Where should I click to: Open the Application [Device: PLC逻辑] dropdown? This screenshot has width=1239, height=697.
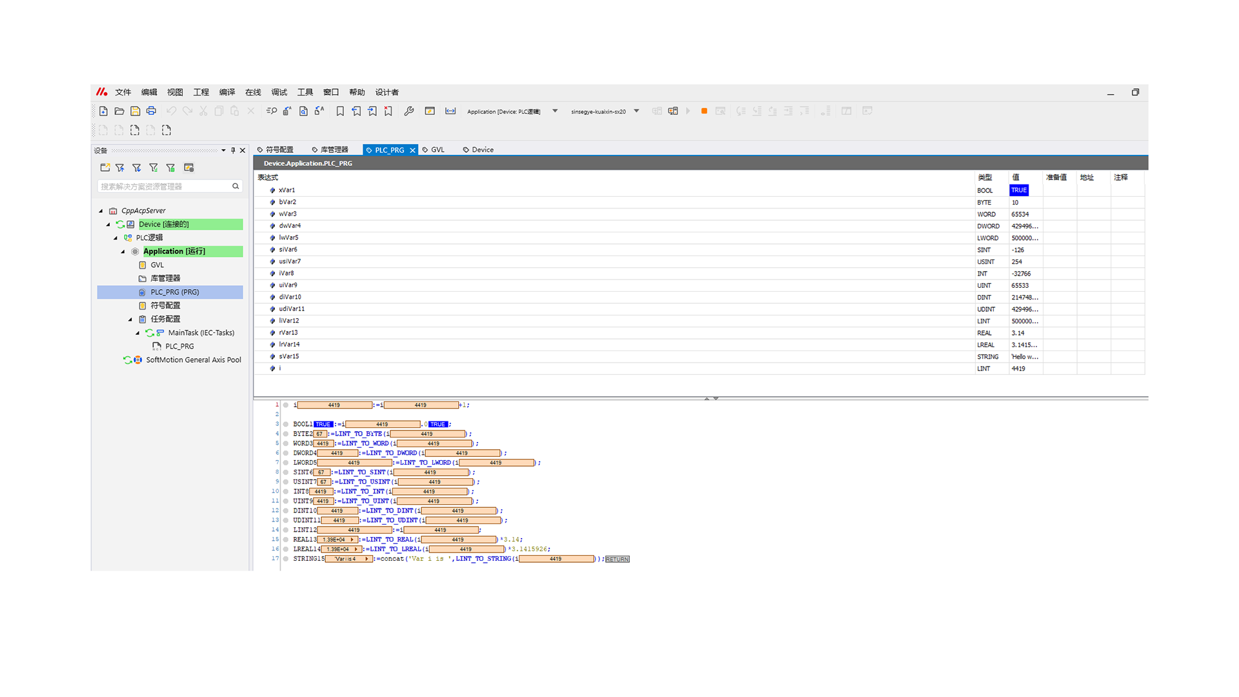[555, 111]
